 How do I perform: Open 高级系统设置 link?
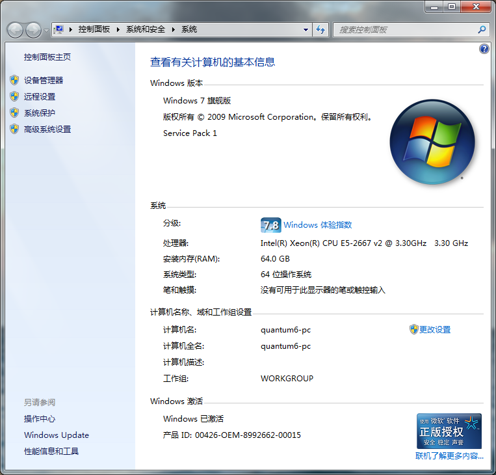point(47,129)
